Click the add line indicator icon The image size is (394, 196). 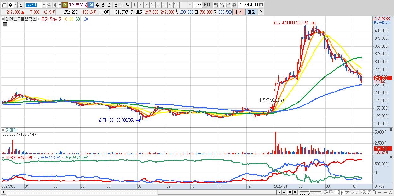222,5
